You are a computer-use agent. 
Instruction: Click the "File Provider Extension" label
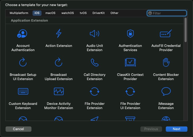[x=95, y=106]
